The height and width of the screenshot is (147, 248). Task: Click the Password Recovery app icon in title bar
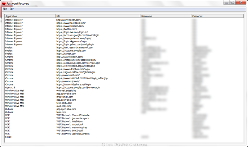pyautogui.click(x=4, y=3)
